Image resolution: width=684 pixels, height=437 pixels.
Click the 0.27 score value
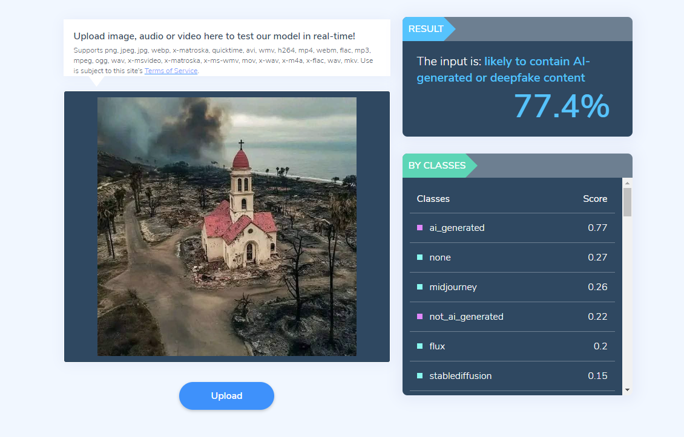(597, 257)
